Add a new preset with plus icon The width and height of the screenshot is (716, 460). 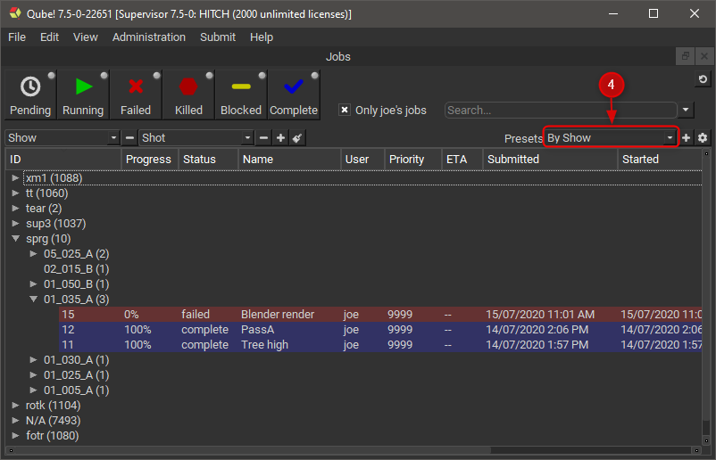(x=687, y=138)
